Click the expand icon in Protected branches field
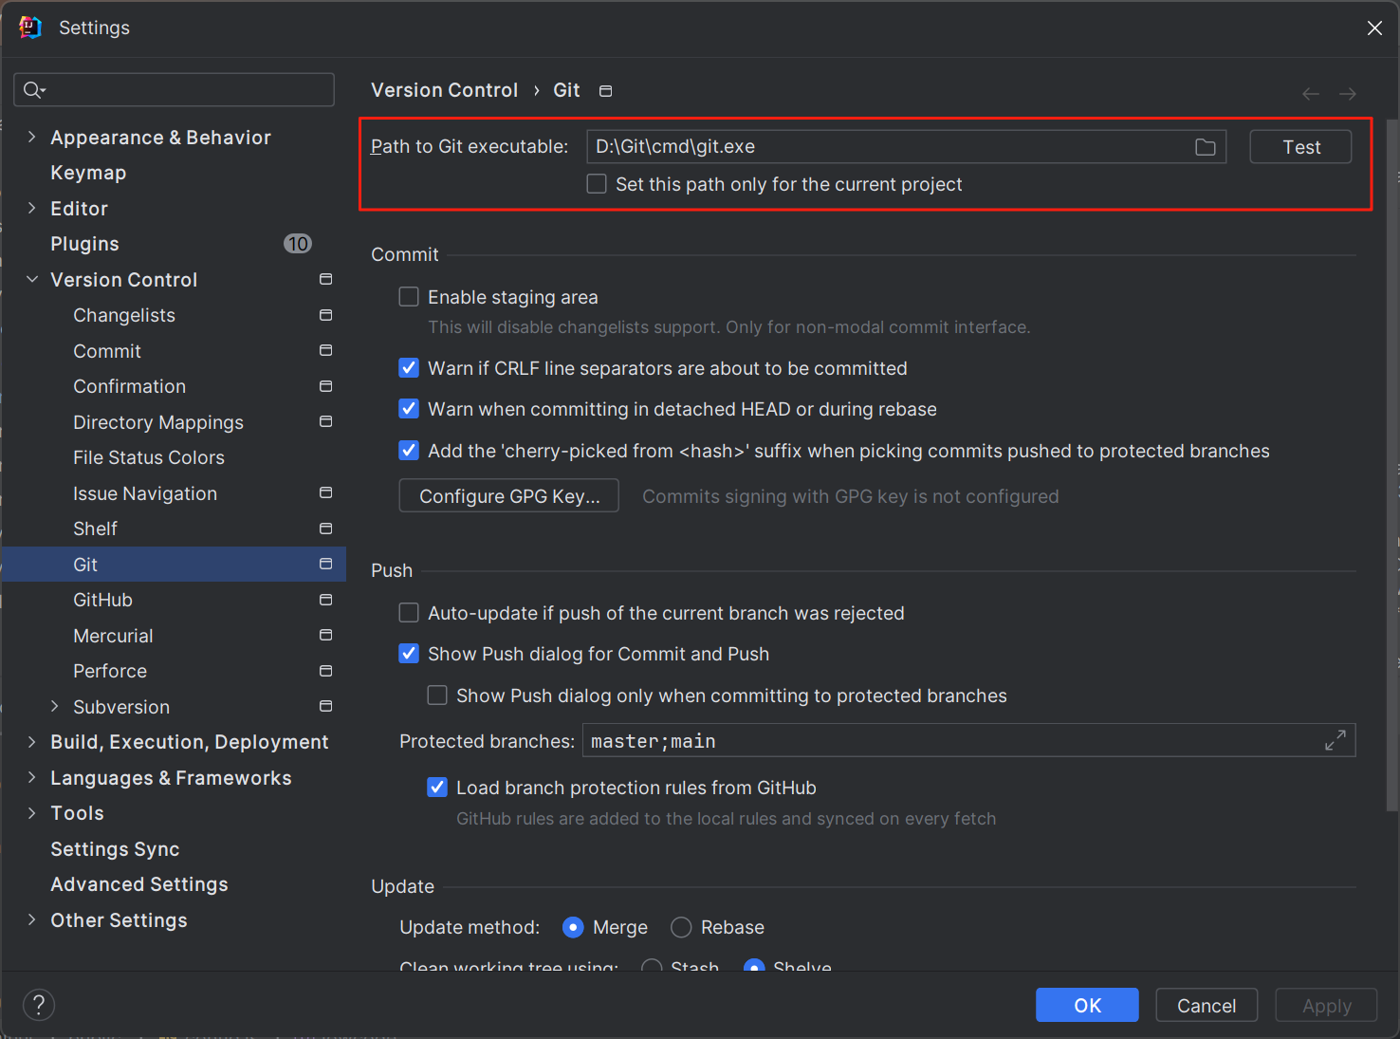 (x=1336, y=740)
